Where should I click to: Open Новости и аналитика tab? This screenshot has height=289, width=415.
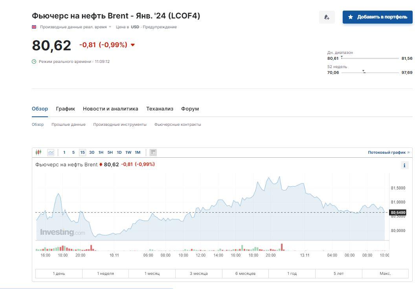tap(110, 109)
